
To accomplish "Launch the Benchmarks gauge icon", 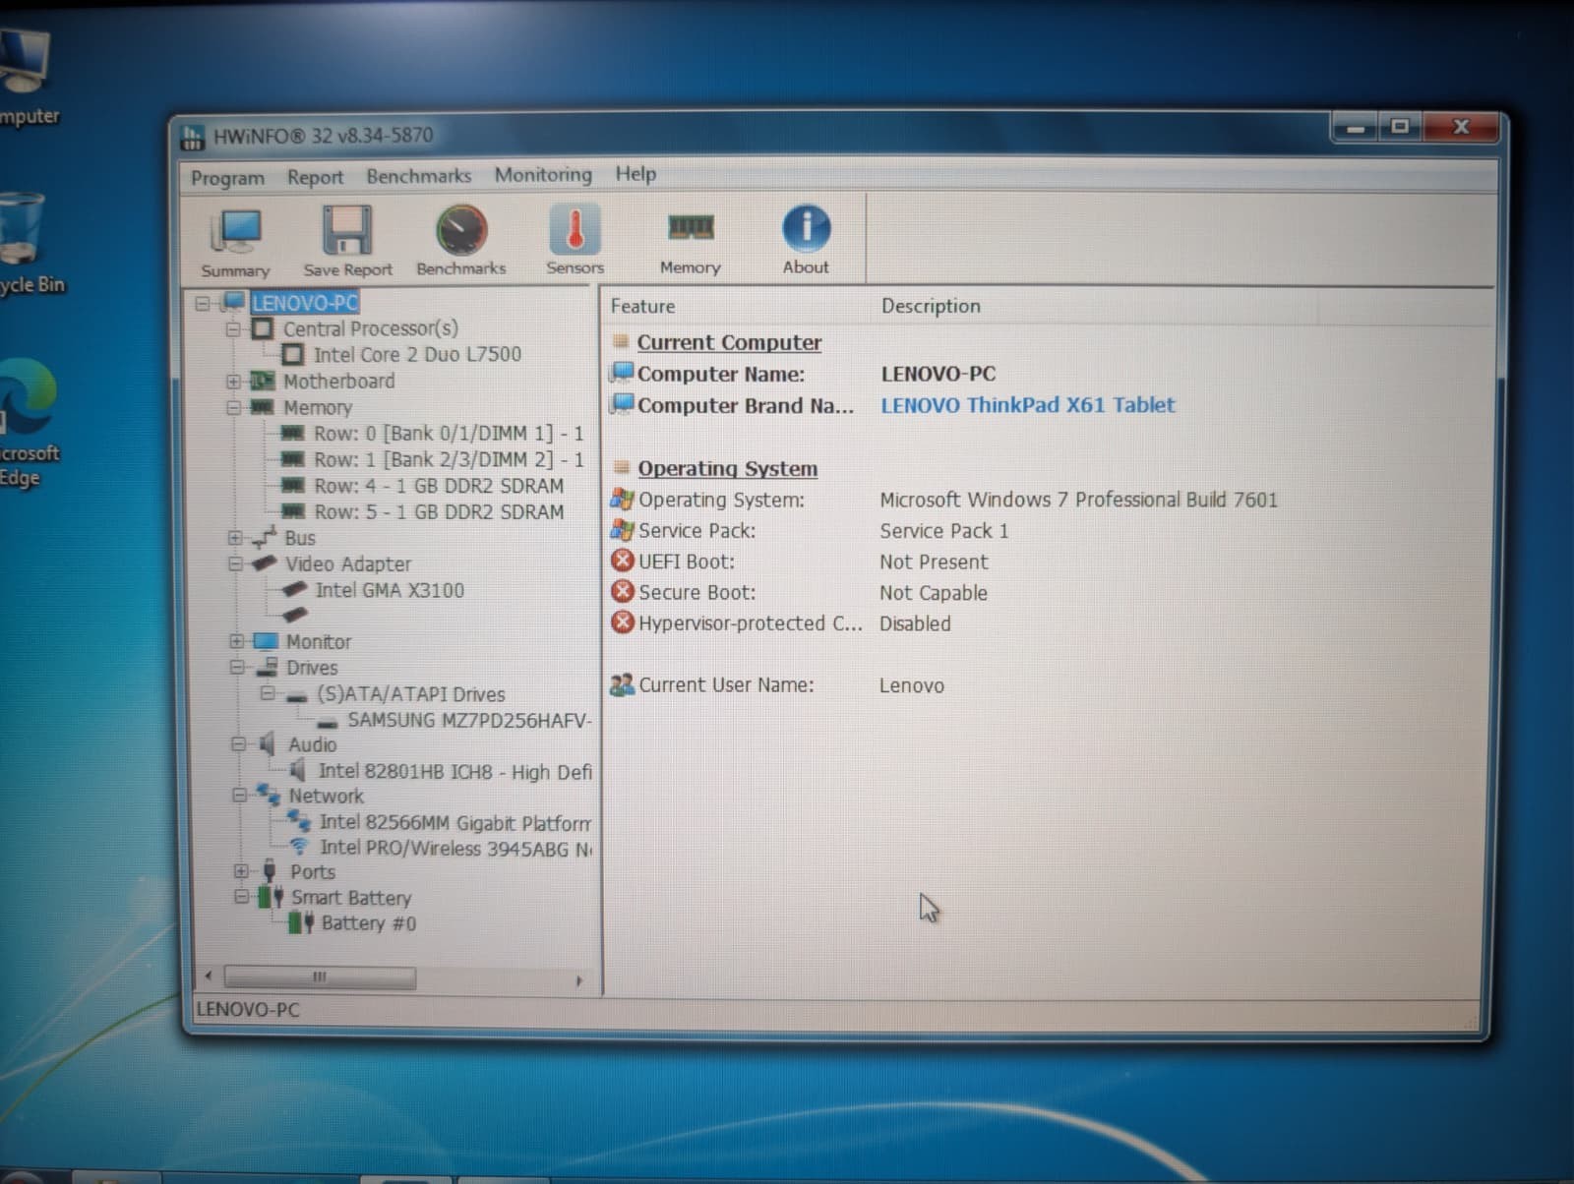I will (x=460, y=229).
